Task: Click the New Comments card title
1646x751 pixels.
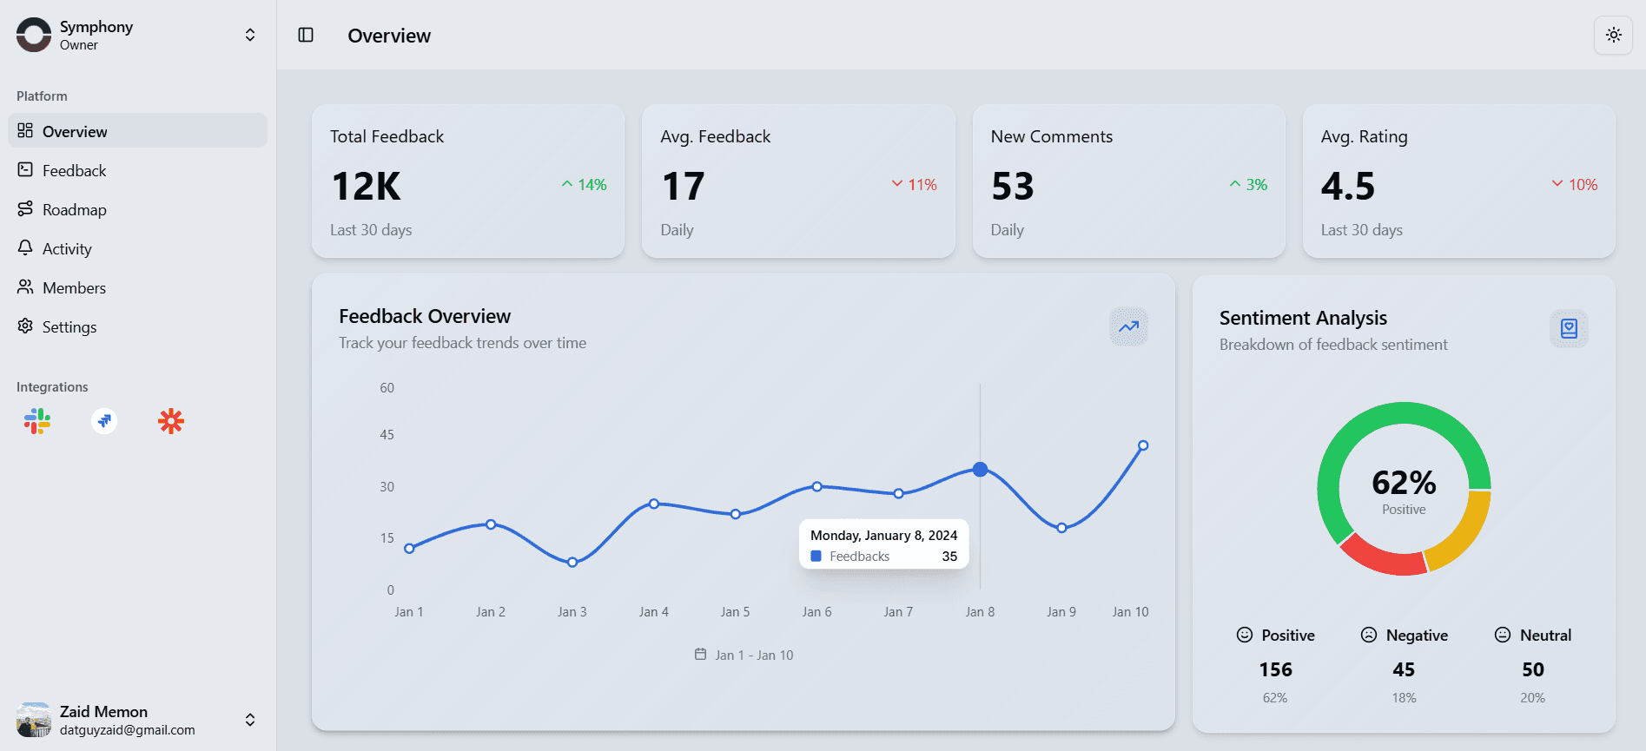Action: [1051, 136]
